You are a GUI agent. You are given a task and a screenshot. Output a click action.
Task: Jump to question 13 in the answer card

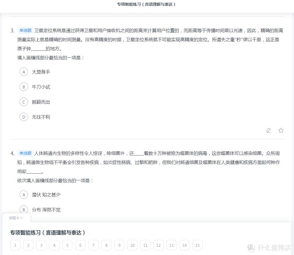[x=171, y=245]
